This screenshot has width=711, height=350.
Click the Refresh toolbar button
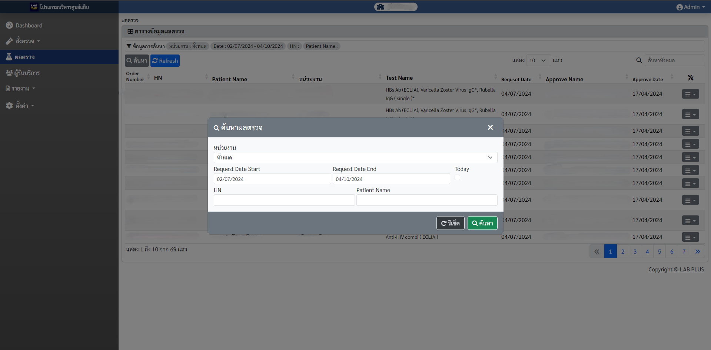[165, 61]
